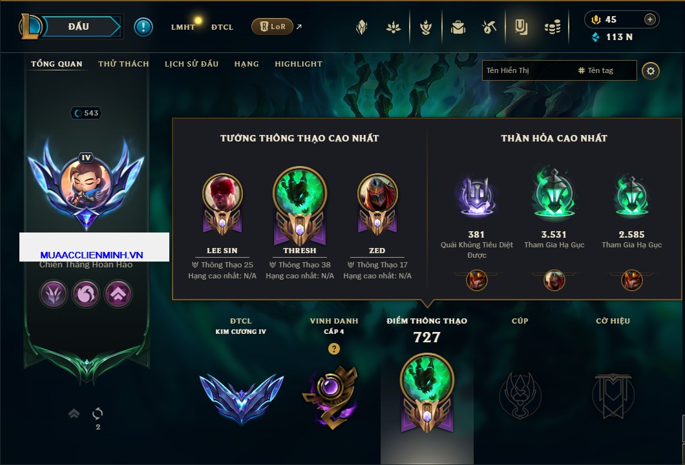
Task: Add RP with plus button
Action: (650, 19)
